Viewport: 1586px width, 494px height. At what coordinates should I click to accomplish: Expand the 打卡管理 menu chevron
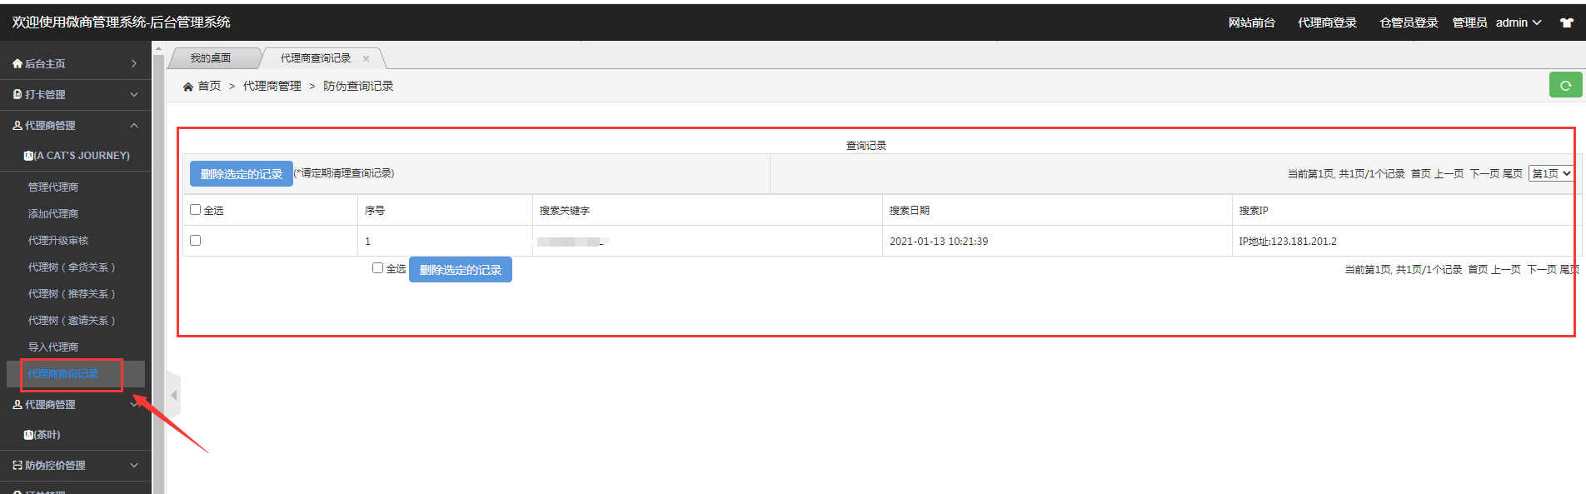point(134,94)
